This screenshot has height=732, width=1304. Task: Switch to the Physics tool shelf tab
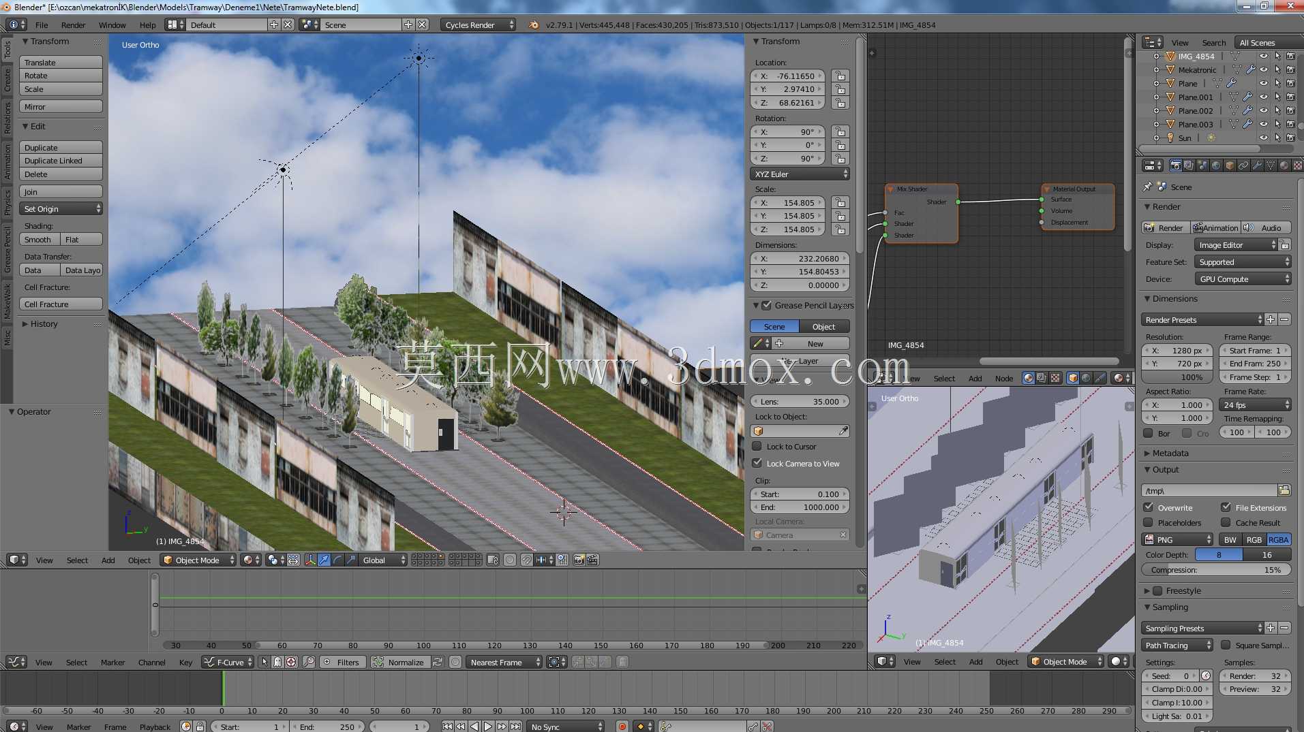pyautogui.click(x=7, y=202)
